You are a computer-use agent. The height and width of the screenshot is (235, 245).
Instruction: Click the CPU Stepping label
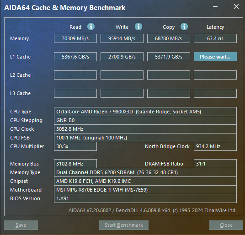(x=26, y=120)
